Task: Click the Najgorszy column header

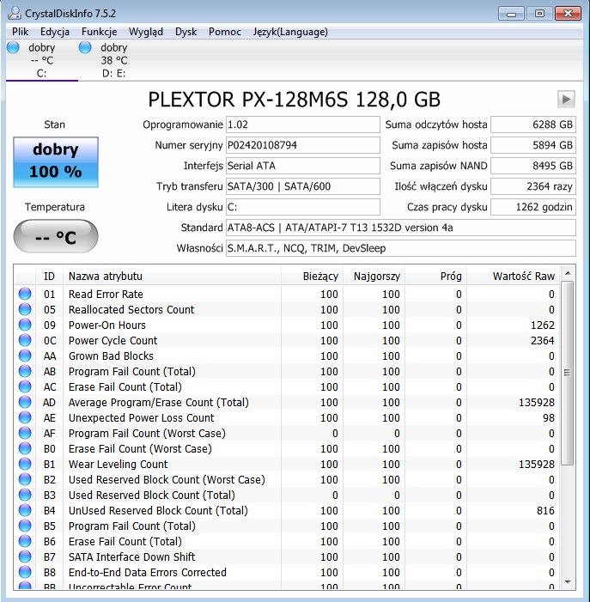Action: (x=374, y=276)
